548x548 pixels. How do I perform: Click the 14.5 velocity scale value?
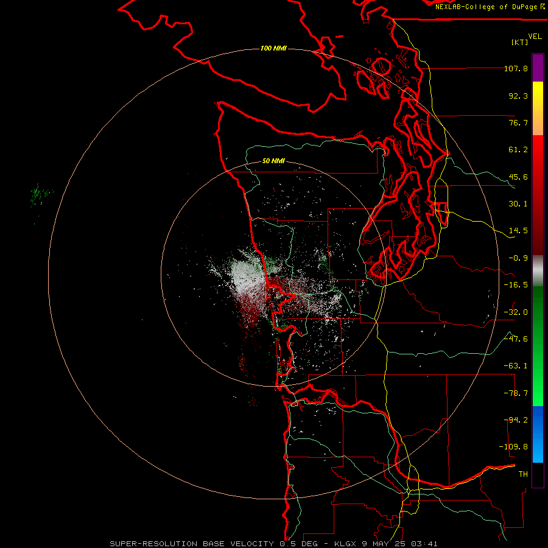point(518,231)
